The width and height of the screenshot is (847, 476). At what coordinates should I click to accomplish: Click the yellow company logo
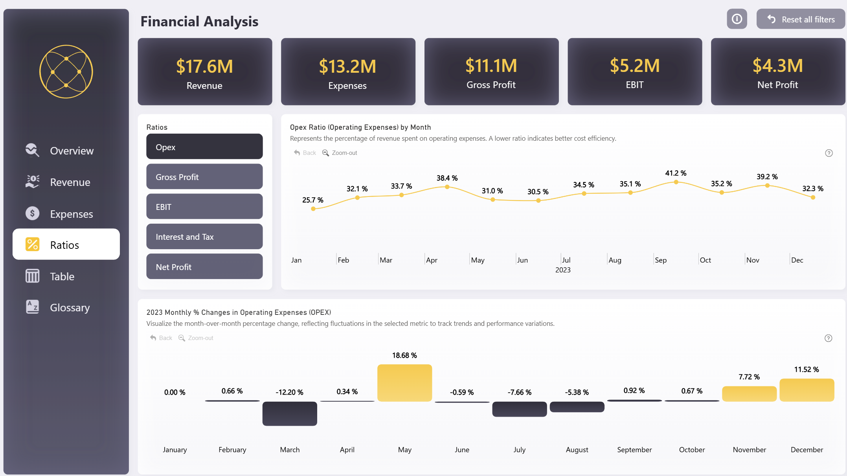tap(66, 72)
